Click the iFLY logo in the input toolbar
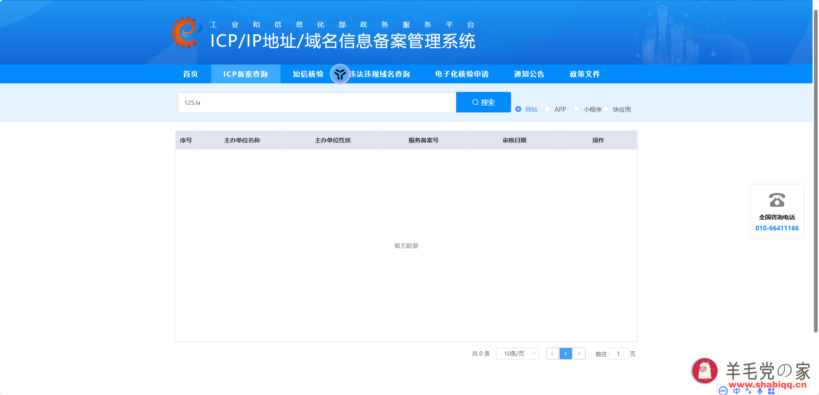This screenshot has height=395, width=819. pyautogui.click(x=723, y=390)
